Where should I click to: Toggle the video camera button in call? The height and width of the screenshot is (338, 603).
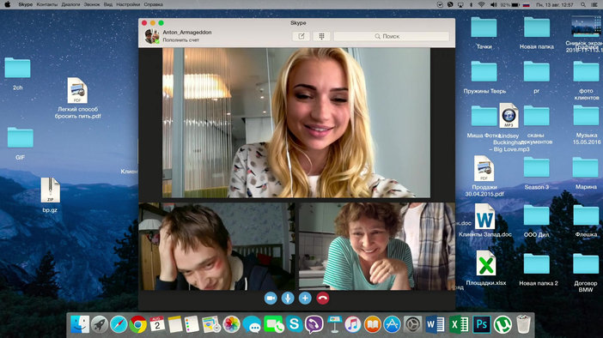(x=271, y=299)
